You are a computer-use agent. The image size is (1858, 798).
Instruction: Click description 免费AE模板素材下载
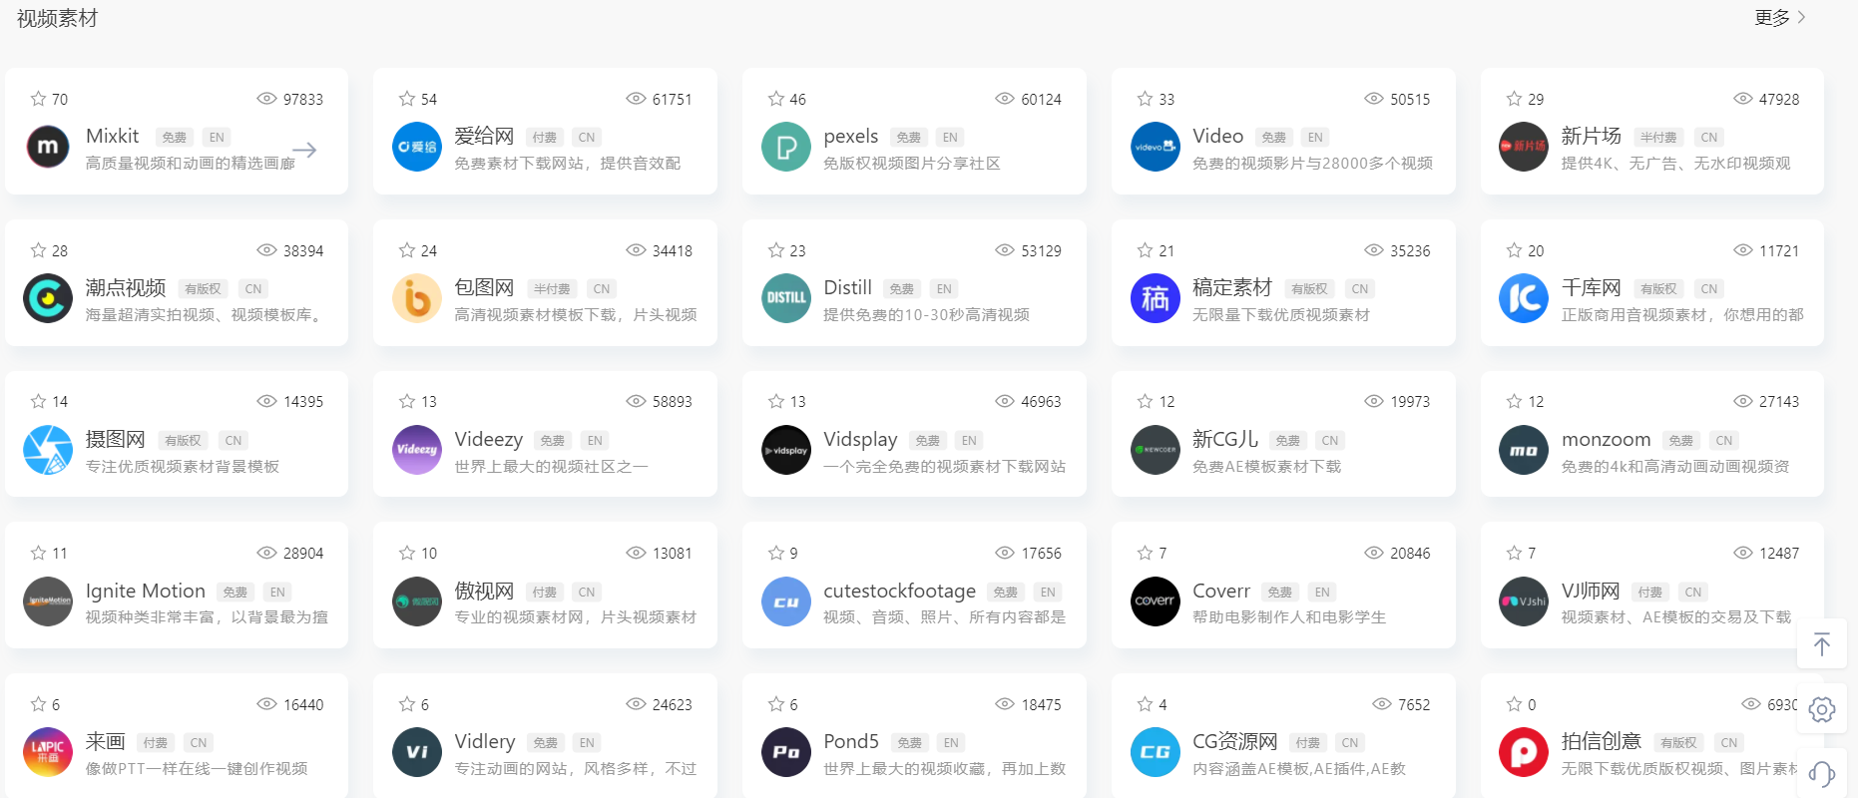(1266, 466)
